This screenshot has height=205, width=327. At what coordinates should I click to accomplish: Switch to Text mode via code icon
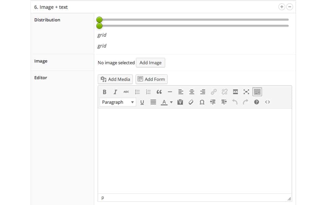268,102
